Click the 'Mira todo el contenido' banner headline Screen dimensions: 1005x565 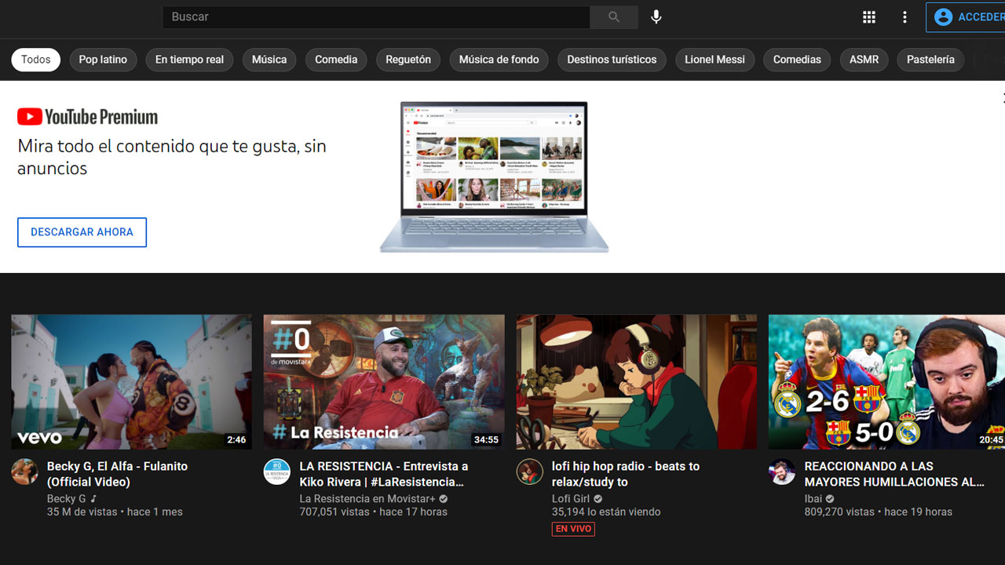click(x=172, y=157)
